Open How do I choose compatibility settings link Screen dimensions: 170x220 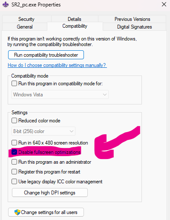57,65
